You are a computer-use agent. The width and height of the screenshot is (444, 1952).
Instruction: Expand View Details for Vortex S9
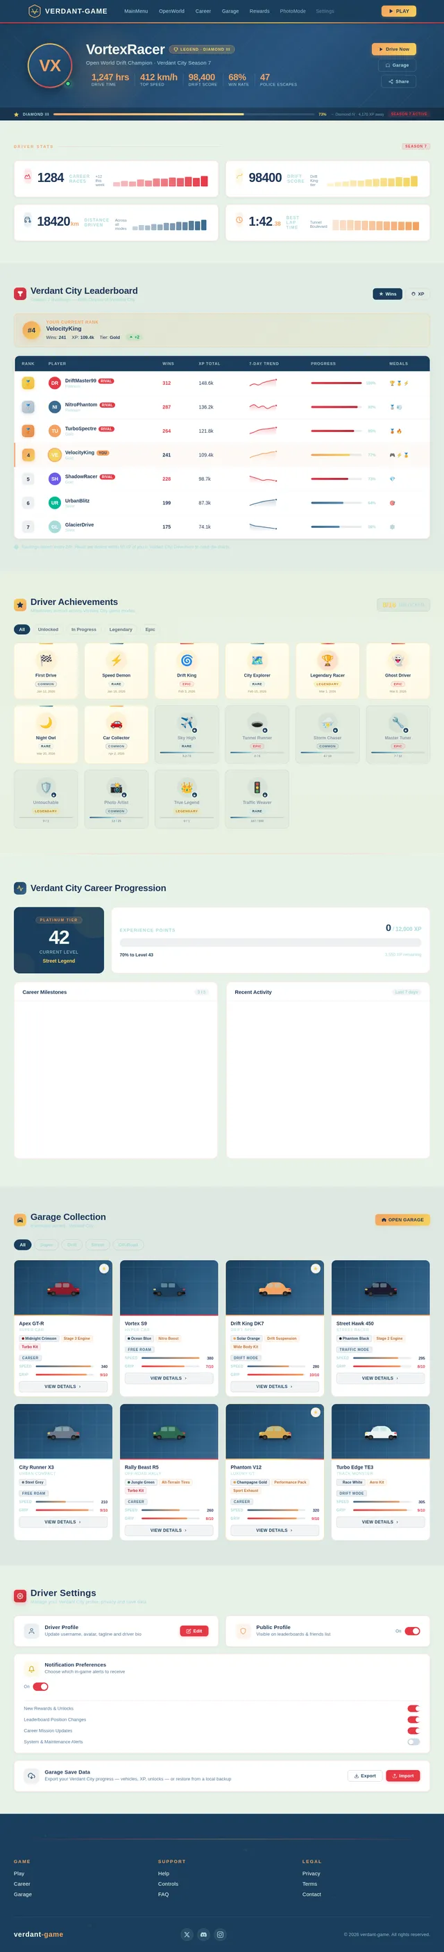(x=169, y=1378)
